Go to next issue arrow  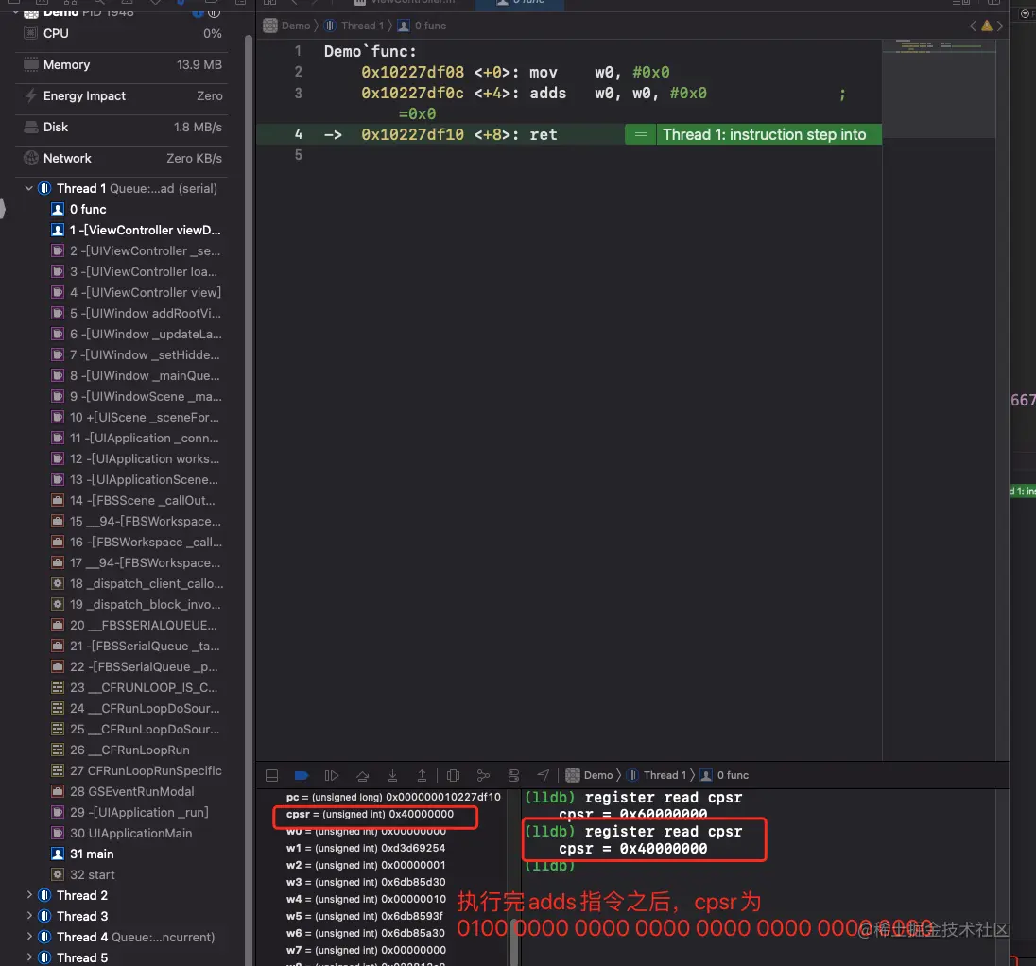[x=1000, y=26]
